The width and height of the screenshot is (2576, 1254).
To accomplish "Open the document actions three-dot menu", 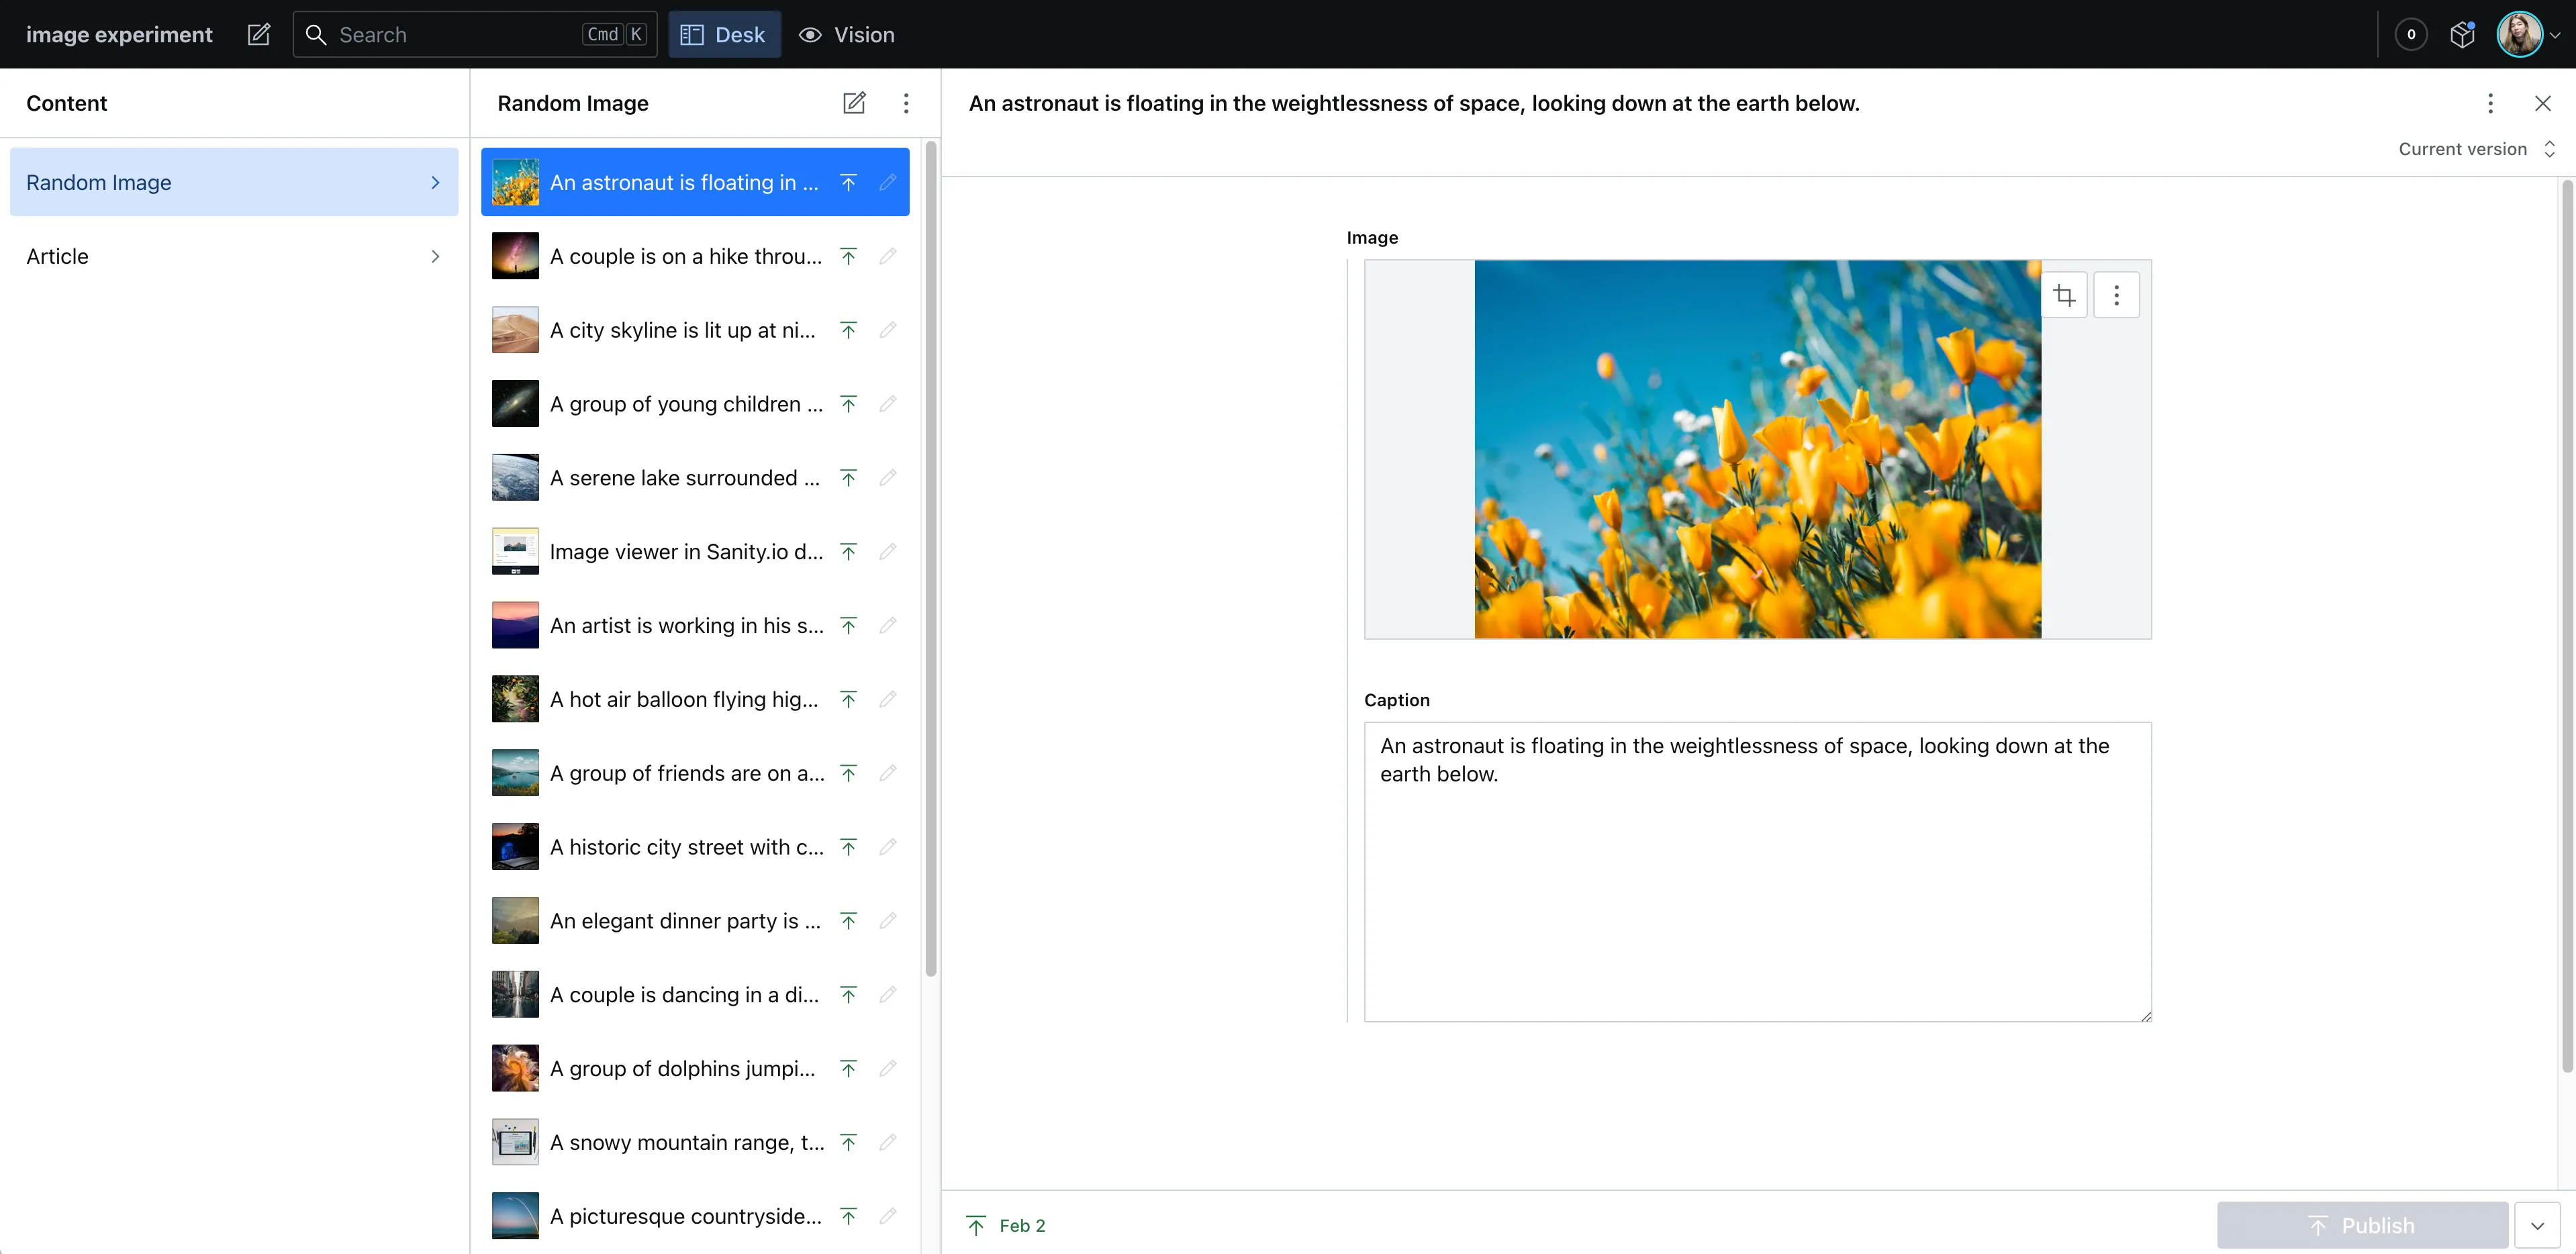I will [x=2490, y=103].
